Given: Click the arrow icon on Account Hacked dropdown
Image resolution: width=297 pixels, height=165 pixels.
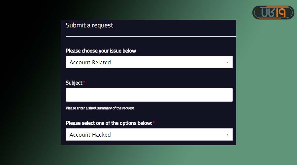Looking at the screenshot, I should (x=227, y=135).
